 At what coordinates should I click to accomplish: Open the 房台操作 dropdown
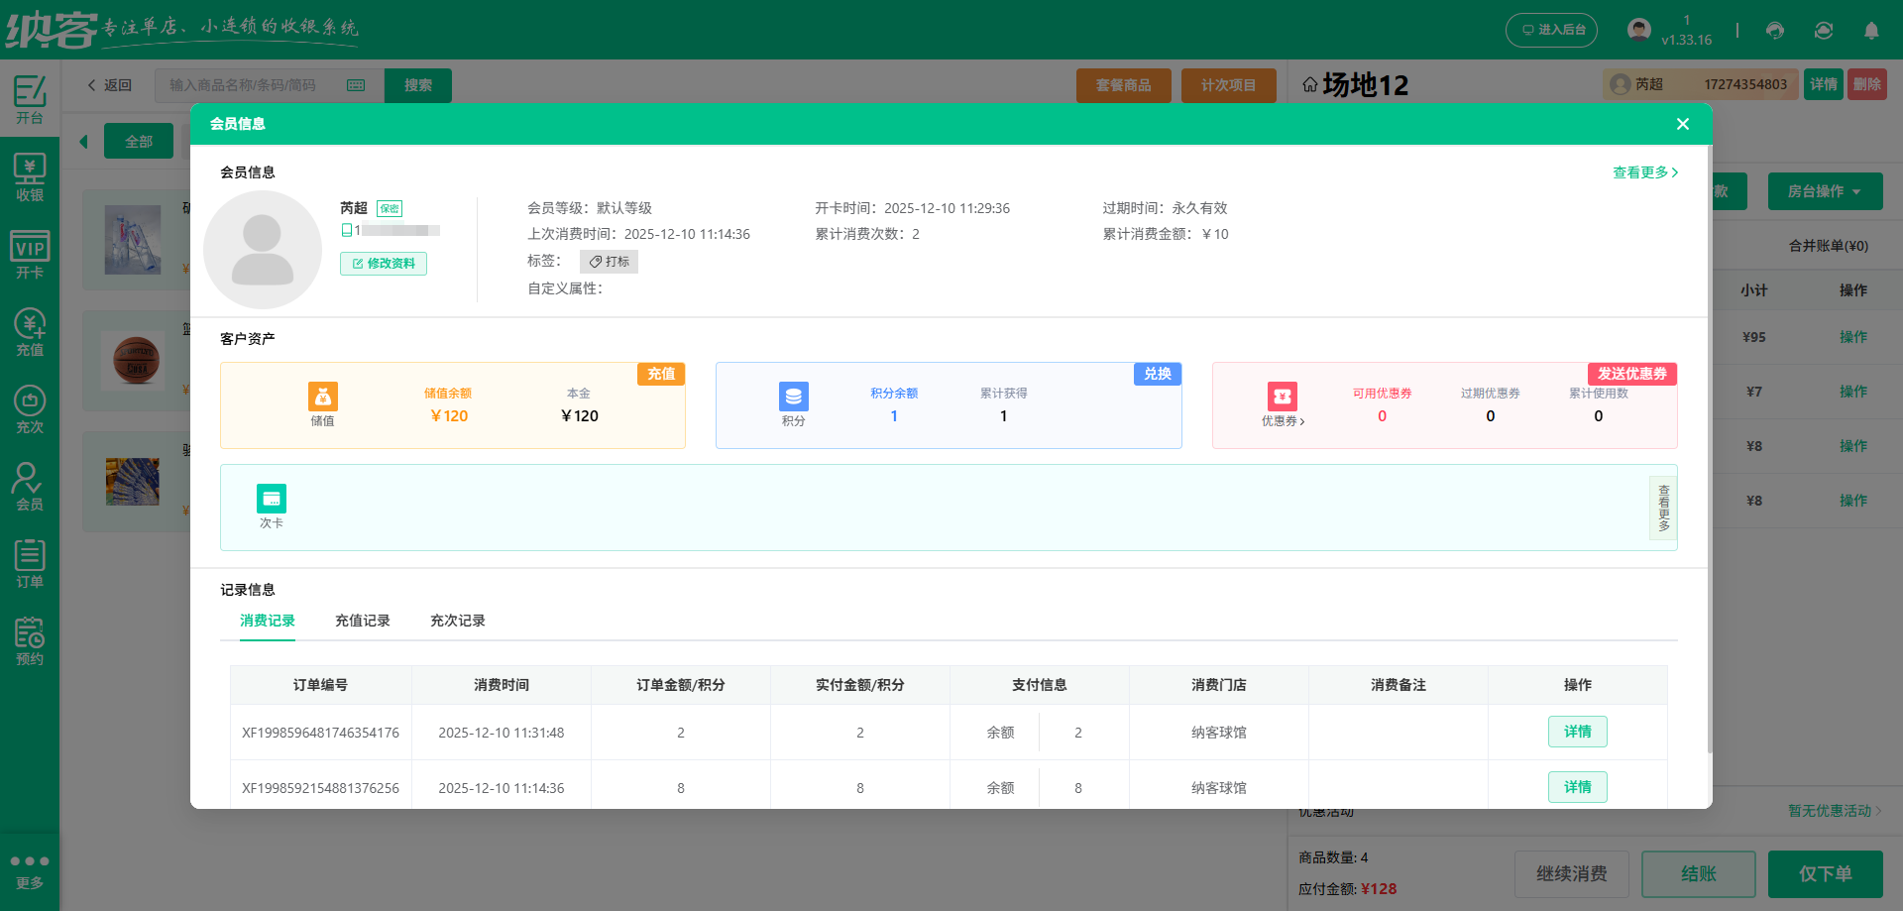(x=1825, y=190)
